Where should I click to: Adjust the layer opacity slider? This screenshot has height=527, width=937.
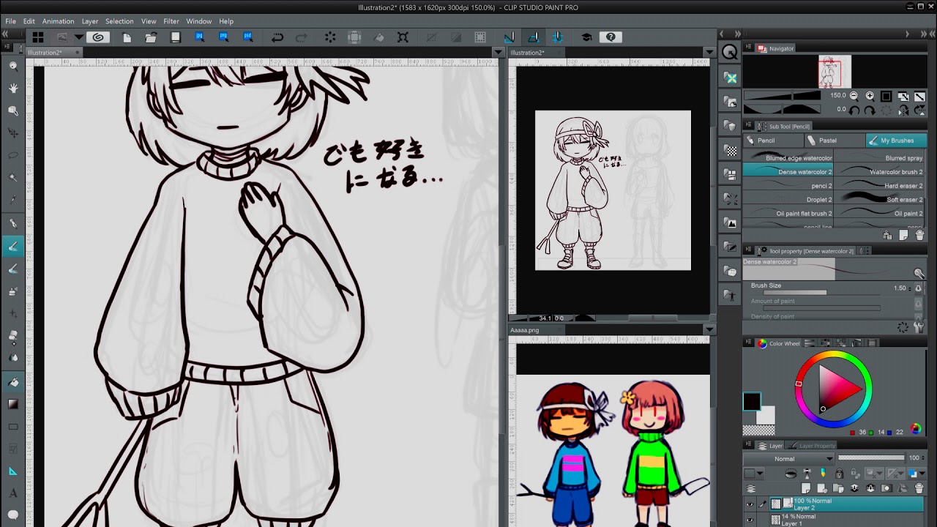871,458
